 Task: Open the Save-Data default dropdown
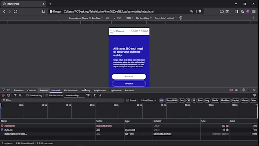pyautogui.click(x=166, y=18)
